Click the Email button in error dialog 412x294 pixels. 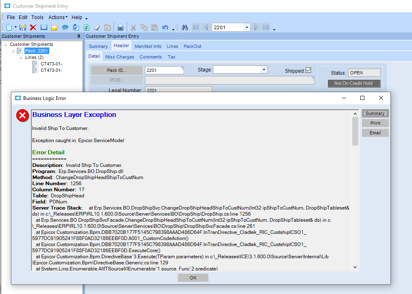point(375,133)
